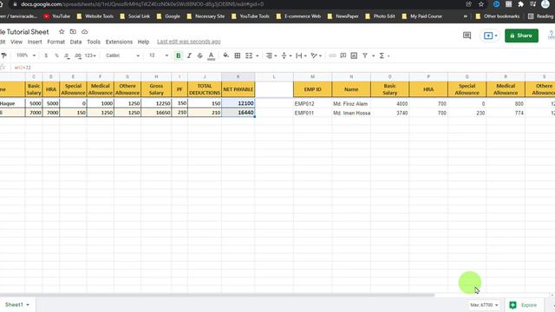
Task: Select column L header
Action: [x=274, y=77]
